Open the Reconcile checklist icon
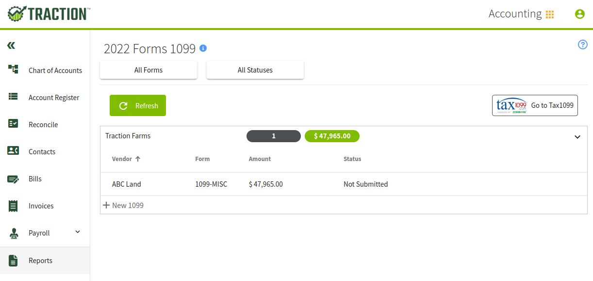 (14, 124)
